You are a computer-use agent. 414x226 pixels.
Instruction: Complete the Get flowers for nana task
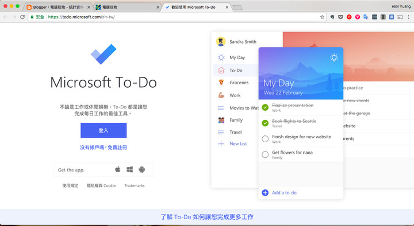tap(265, 155)
